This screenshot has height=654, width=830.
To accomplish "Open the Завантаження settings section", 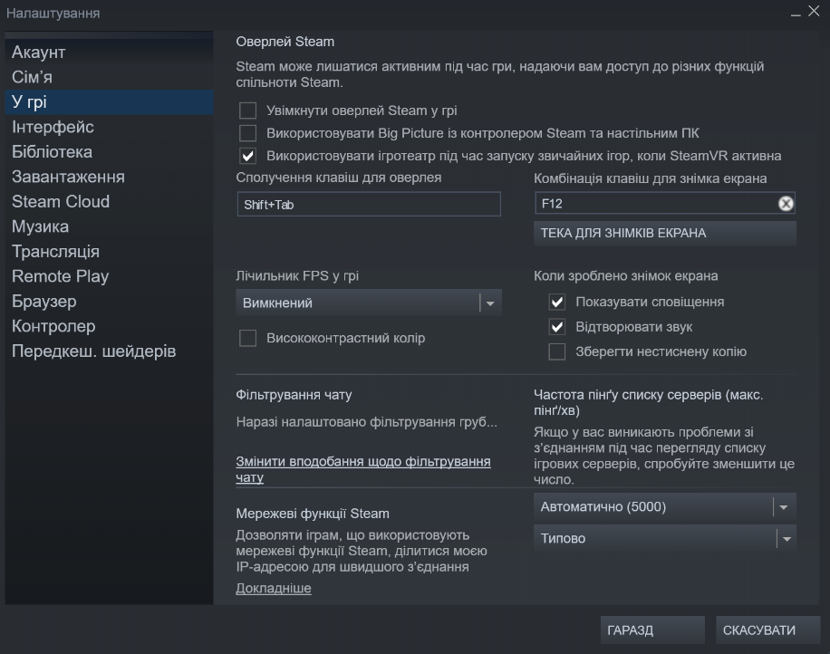I will [68, 177].
